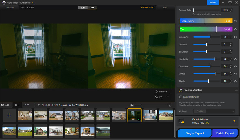
Task: Select the split before/after view icon
Action: (83, 8)
